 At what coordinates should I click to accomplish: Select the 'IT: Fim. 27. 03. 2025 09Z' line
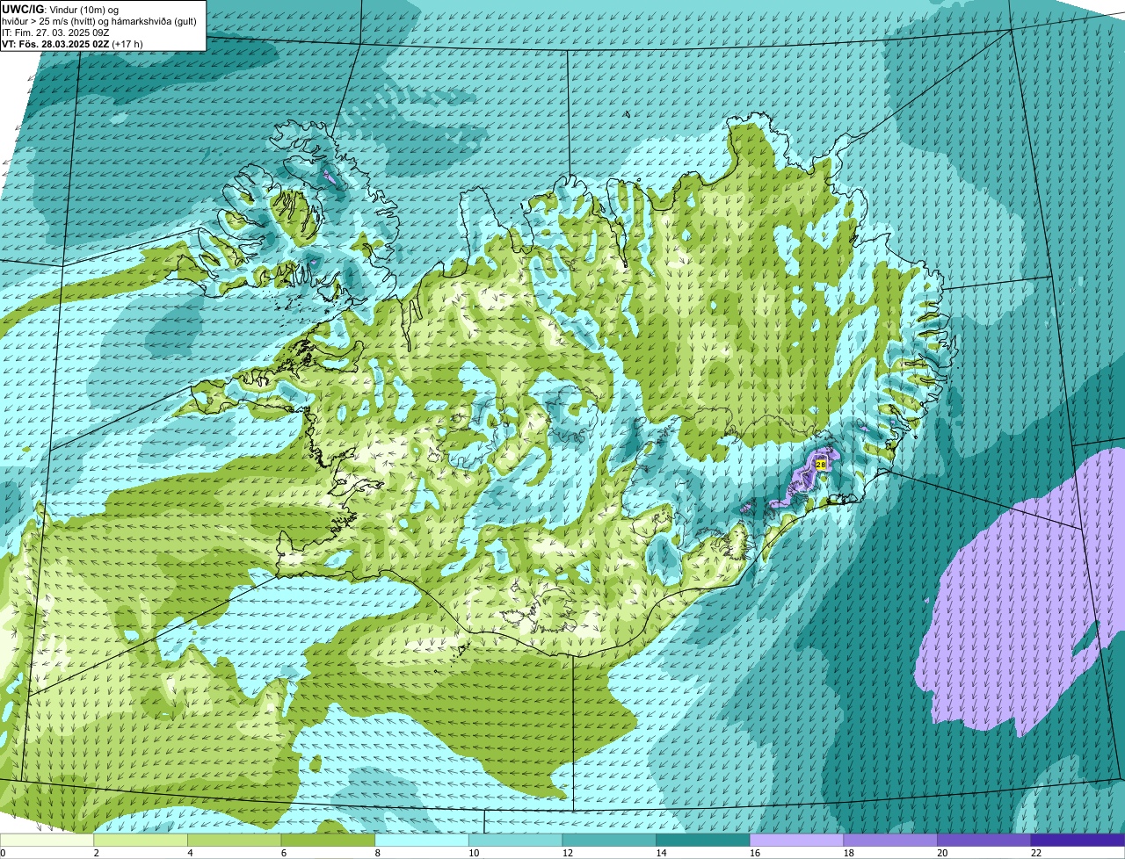pyautogui.click(x=56, y=32)
